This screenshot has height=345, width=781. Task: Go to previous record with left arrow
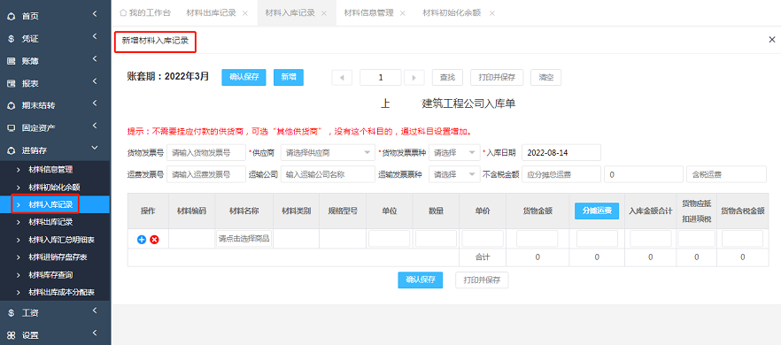tap(342, 78)
